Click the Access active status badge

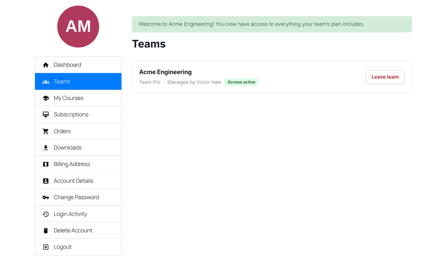coord(241,82)
